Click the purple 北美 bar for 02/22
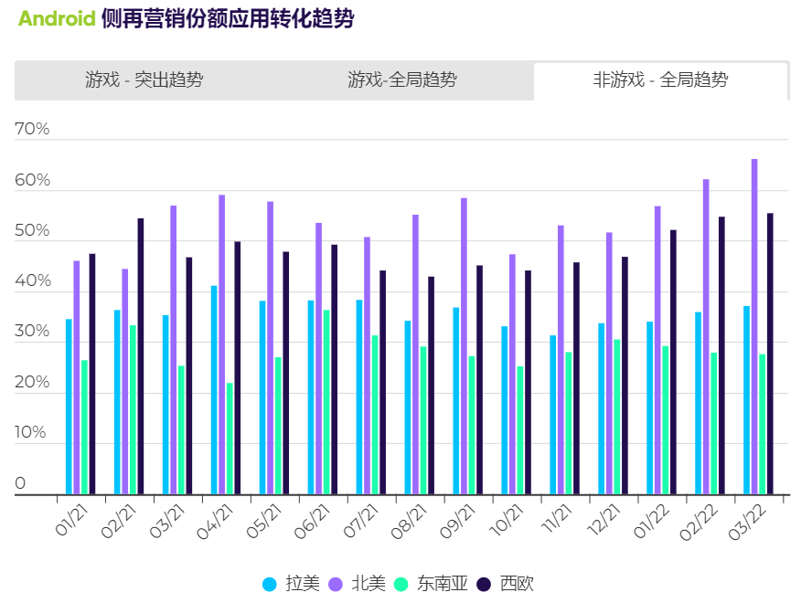The height and width of the screenshot is (603, 812). point(706,336)
